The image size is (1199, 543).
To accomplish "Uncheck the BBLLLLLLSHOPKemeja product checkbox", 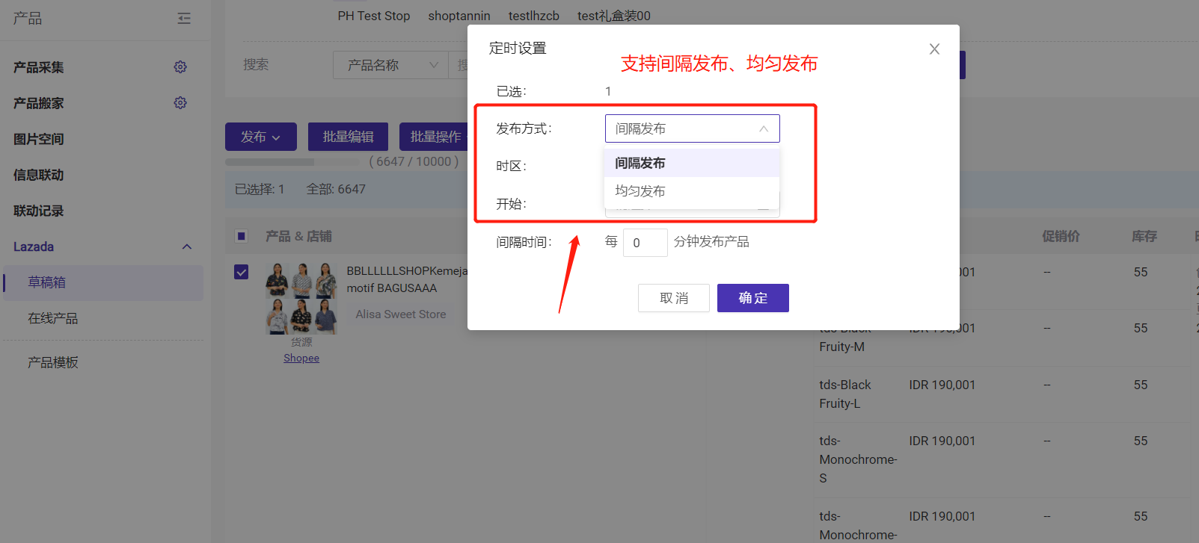I will tap(242, 272).
